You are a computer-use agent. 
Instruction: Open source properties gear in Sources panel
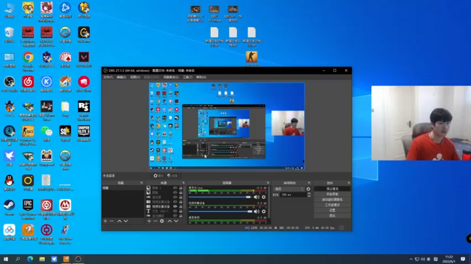[x=162, y=221]
